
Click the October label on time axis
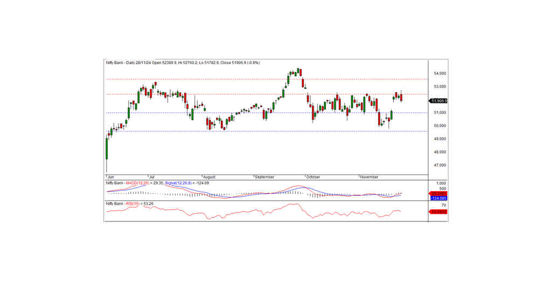(313, 177)
